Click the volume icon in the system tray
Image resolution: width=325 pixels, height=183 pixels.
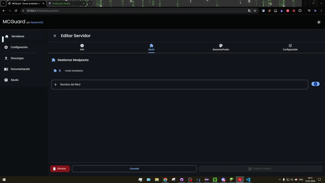coord(292,180)
